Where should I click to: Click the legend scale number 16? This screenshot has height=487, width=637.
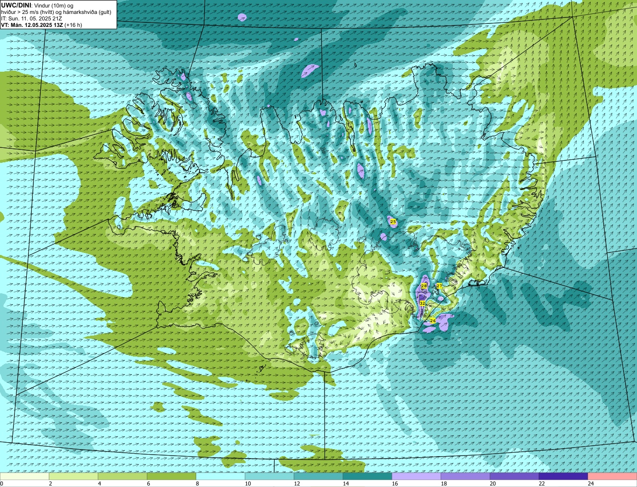click(395, 484)
